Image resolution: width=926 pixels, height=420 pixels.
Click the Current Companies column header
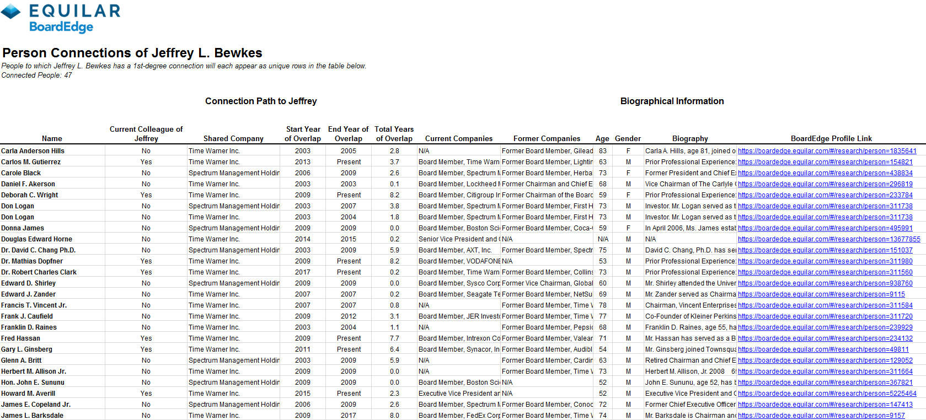[459, 139]
